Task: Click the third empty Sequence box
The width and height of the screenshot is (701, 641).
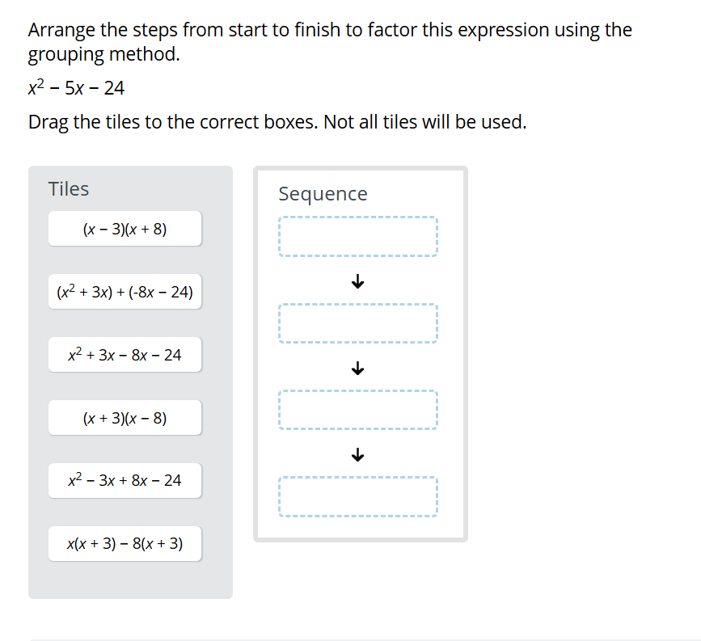Action: 358,409
